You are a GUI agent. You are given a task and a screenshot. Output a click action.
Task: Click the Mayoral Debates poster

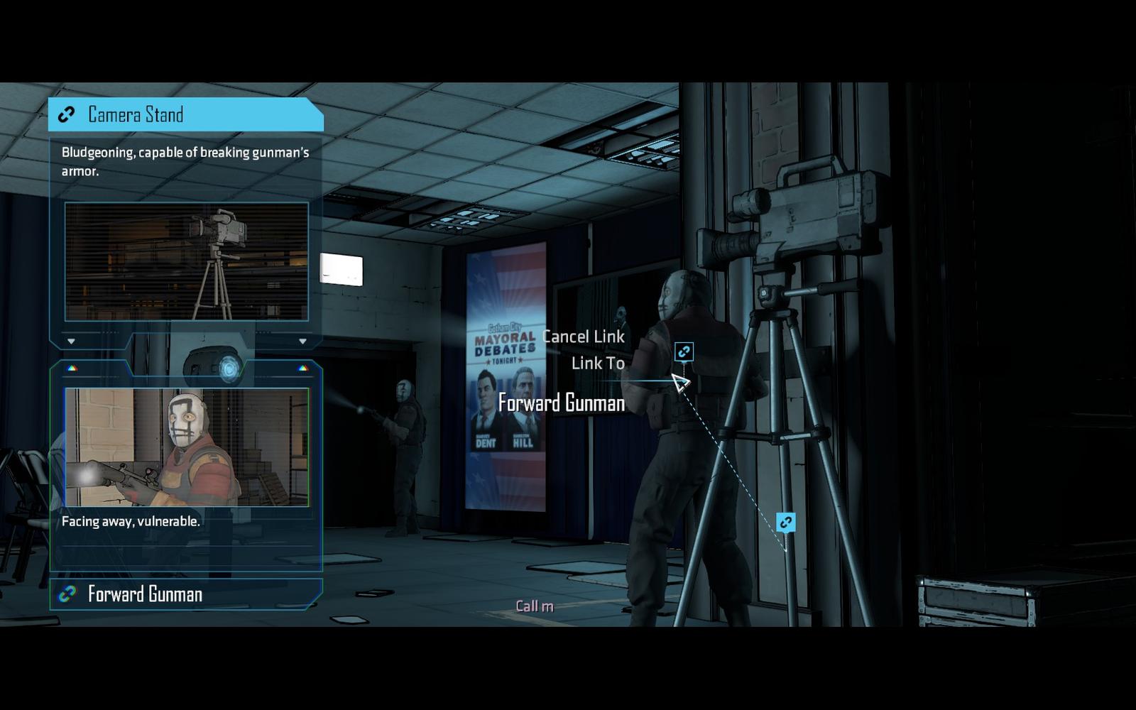506,376
